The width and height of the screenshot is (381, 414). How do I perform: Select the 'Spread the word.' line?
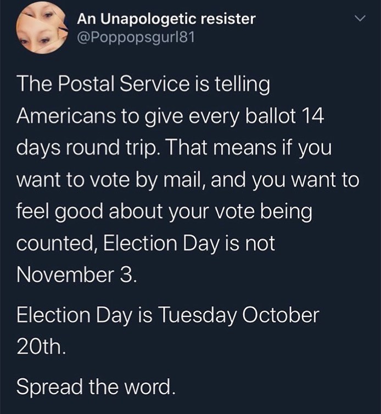pyautogui.click(x=96, y=387)
